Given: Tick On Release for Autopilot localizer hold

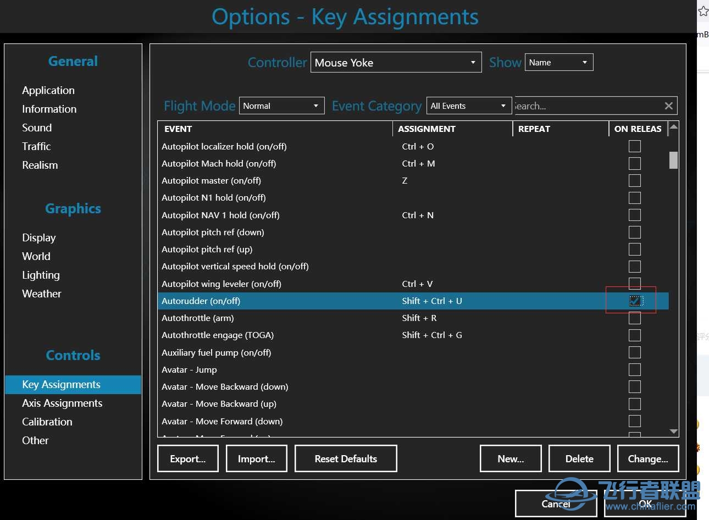Looking at the screenshot, I should [x=635, y=146].
